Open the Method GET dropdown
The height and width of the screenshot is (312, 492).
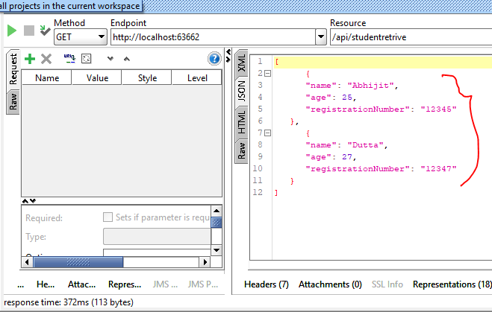pyautogui.click(x=102, y=36)
